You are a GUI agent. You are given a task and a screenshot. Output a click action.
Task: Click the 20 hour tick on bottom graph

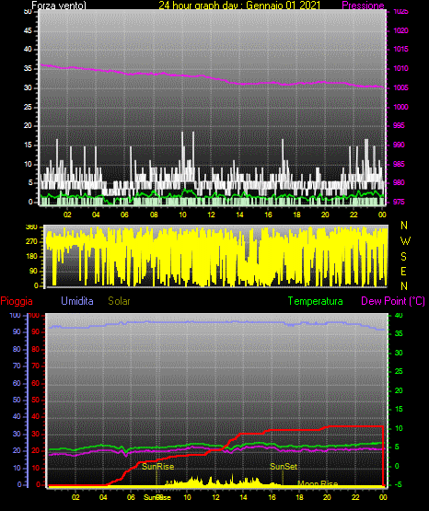click(x=327, y=497)
